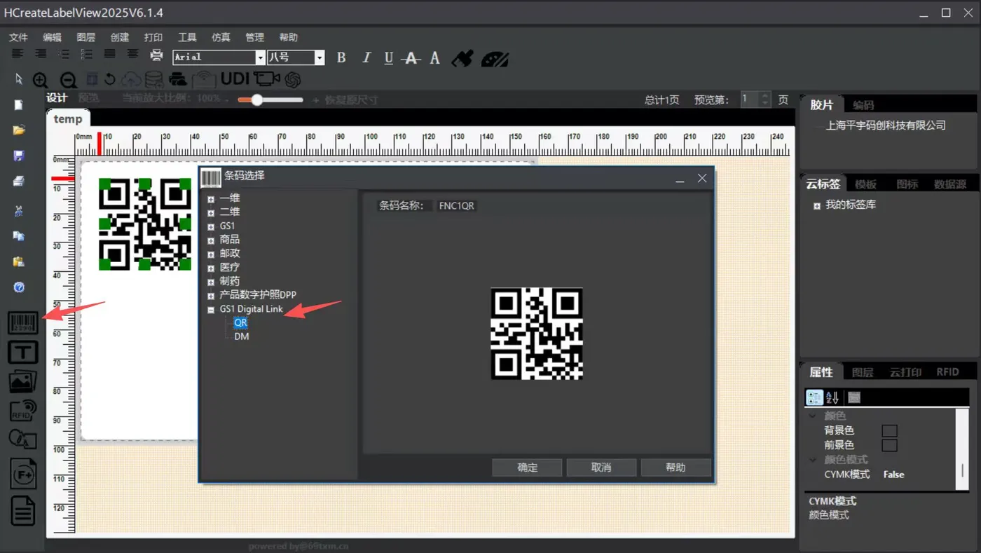Collapse the GS1 Digital Link node
The height and width of the screenshot is (553, 981).
211,309
